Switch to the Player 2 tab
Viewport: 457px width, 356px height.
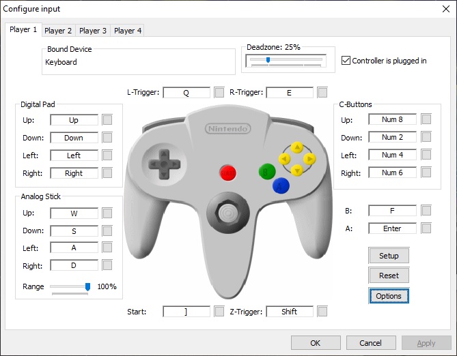(x=58, y=31)
